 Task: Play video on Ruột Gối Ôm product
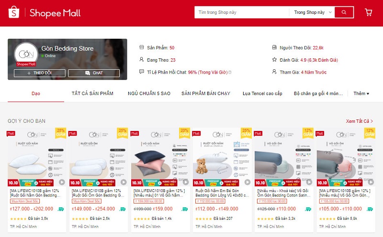point(124,182)
